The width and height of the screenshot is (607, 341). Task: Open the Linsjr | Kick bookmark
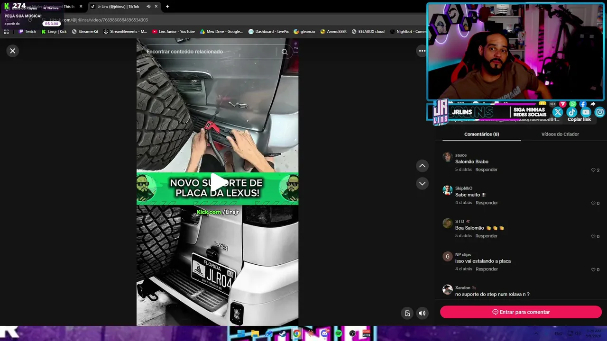pos(54,32)
